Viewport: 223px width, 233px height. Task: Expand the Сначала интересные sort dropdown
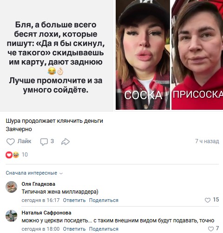click(34, 173)
